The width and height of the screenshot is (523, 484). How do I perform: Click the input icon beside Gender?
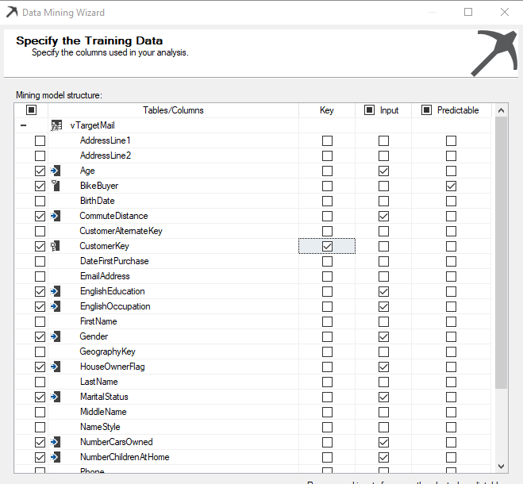[x=56, y=336]
